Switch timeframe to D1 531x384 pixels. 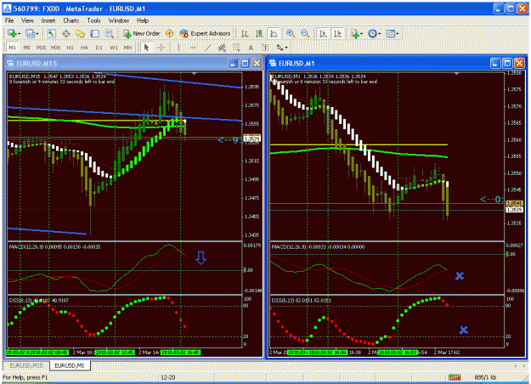tap(99, 48)
